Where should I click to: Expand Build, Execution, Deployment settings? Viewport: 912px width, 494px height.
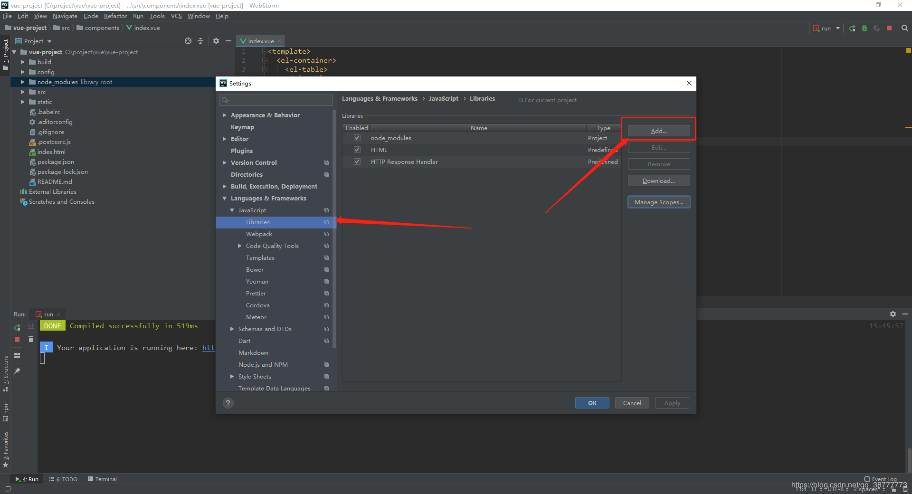(x=224, y=187)
